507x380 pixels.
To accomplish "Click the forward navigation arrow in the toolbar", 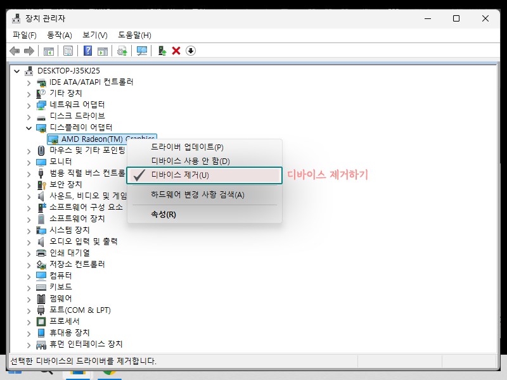I will [29, 51].
